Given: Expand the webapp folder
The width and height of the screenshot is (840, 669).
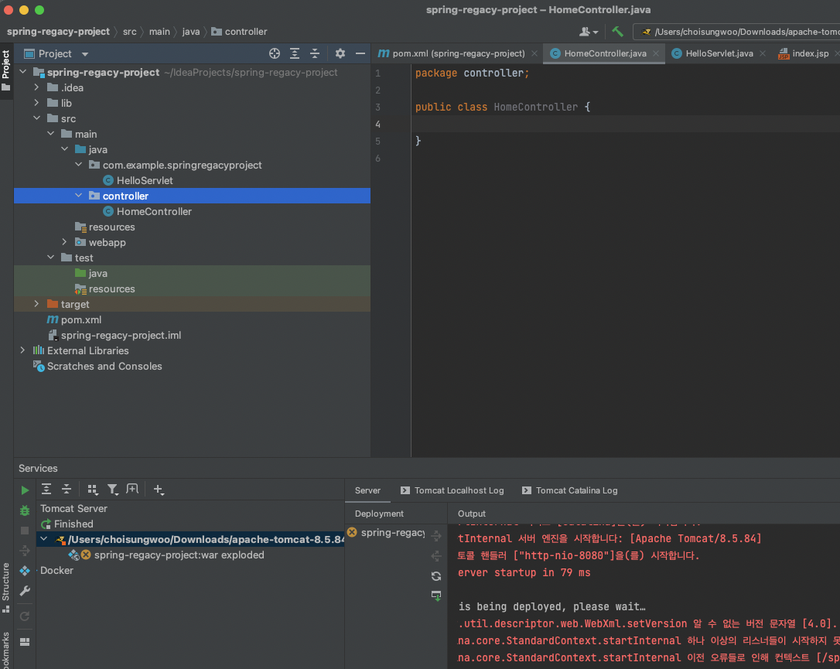Looking at the screenshot, I should click(x=64, y=242).
